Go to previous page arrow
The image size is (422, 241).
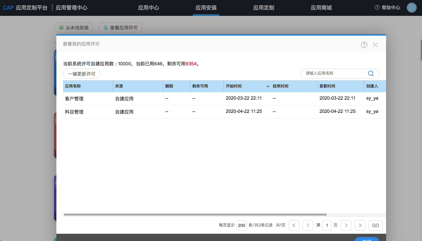(308, 225)
